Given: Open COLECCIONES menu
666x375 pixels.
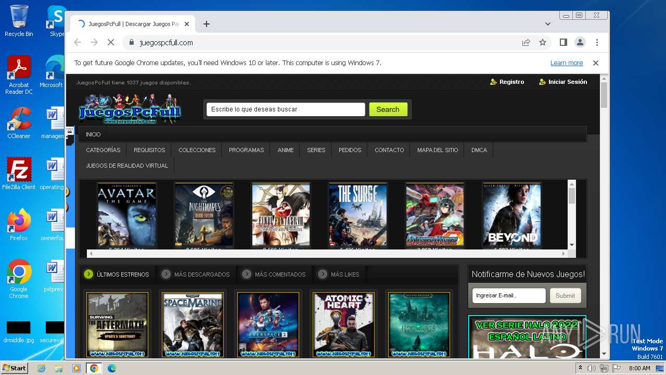Looking at the screenshot, I should (x=197, y=150).
